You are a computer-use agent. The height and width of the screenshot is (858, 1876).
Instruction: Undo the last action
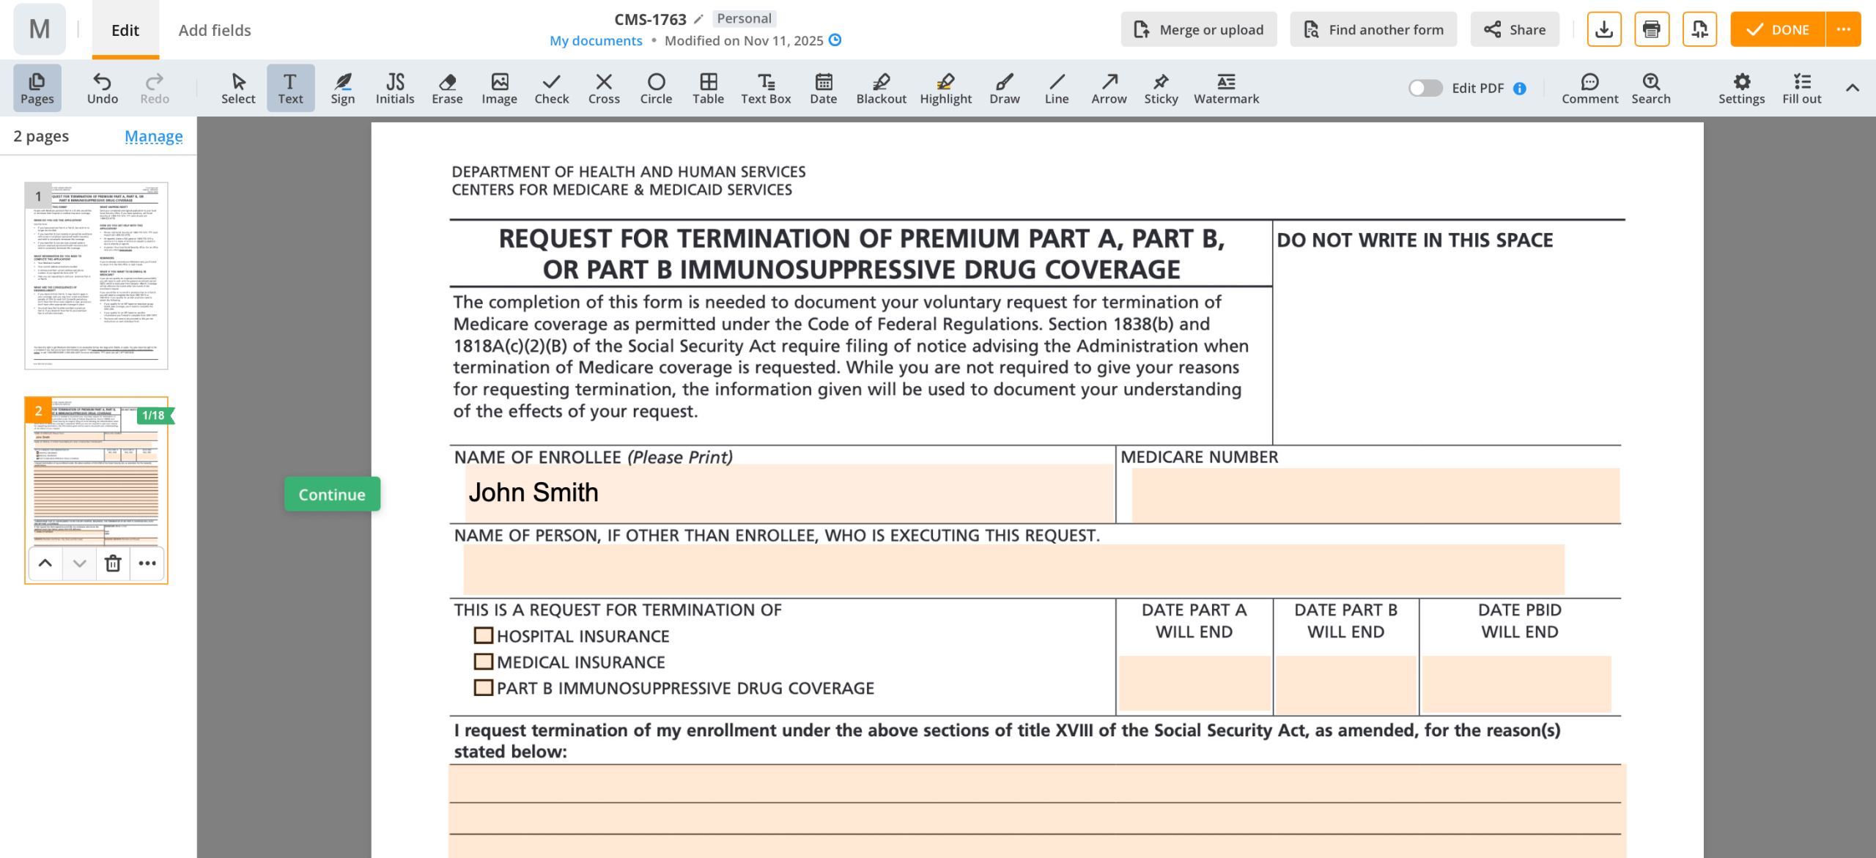102,88
